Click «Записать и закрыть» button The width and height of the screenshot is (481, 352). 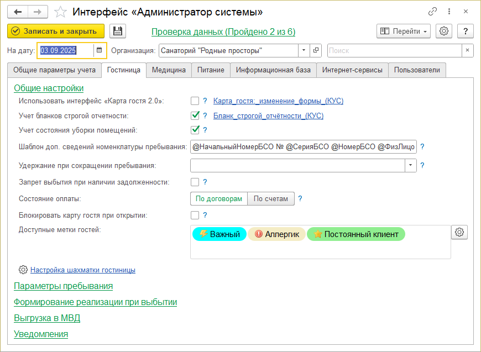[56, 31]
